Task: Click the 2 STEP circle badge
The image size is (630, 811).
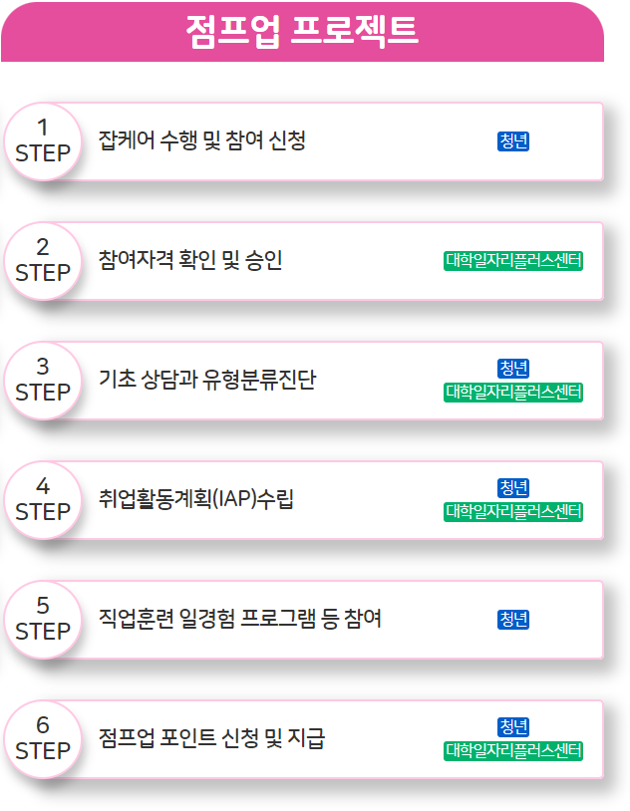Action: (x=43, y=261)
